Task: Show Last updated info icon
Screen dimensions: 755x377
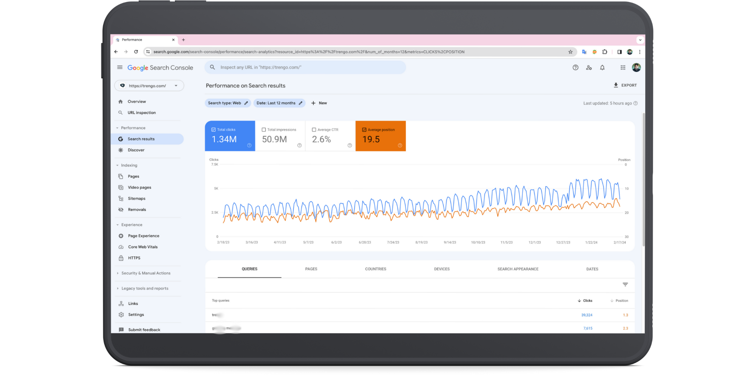Action: point(635,103)
